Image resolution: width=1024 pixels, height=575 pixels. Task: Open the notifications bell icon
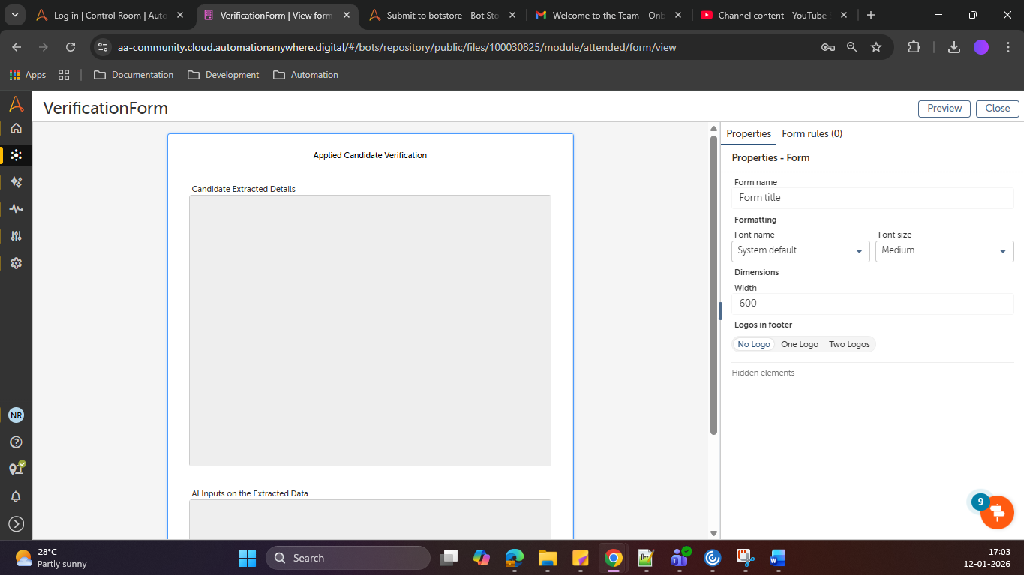[x=16, y=496]
